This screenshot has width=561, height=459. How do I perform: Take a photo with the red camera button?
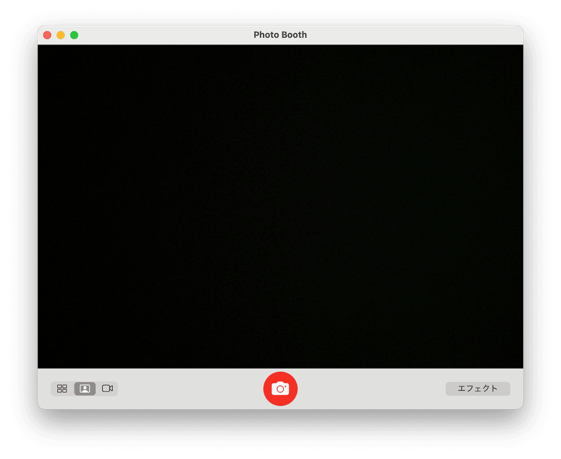click(280, 389)
